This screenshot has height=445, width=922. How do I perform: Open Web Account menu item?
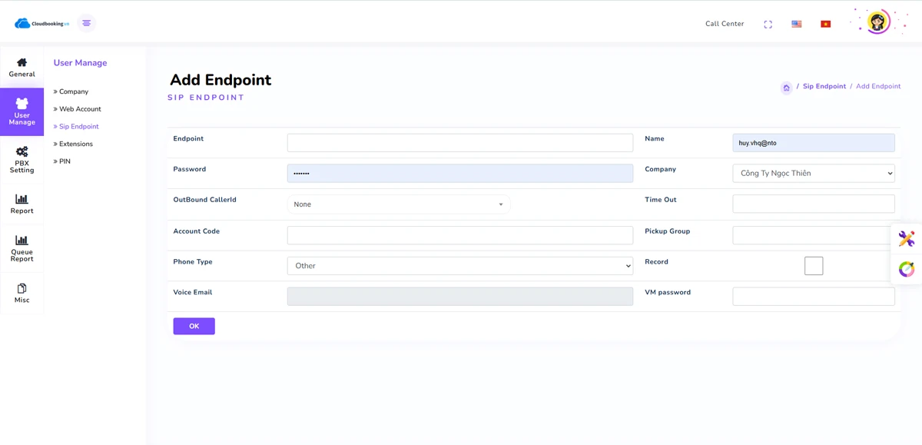80,109
